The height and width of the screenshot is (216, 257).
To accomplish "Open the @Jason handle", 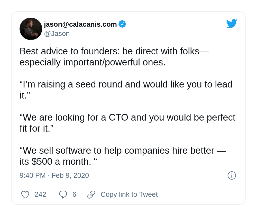I will pos(57,34).
